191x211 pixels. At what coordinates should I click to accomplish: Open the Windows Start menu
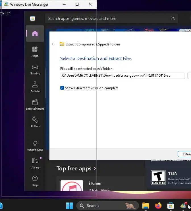coord(70,206)
